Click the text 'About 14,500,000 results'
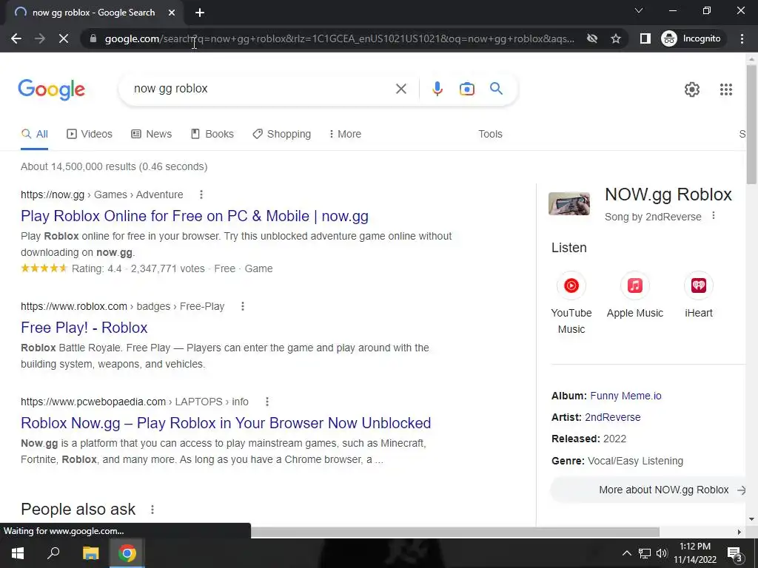This screenshot has height=568, width=758. (78, 166)
